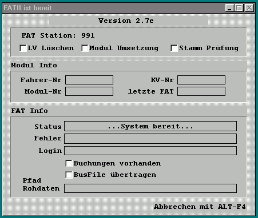Click the Abbrechen mit ALT-F4 text
258x218 pixels.
(x=200, y=207)
